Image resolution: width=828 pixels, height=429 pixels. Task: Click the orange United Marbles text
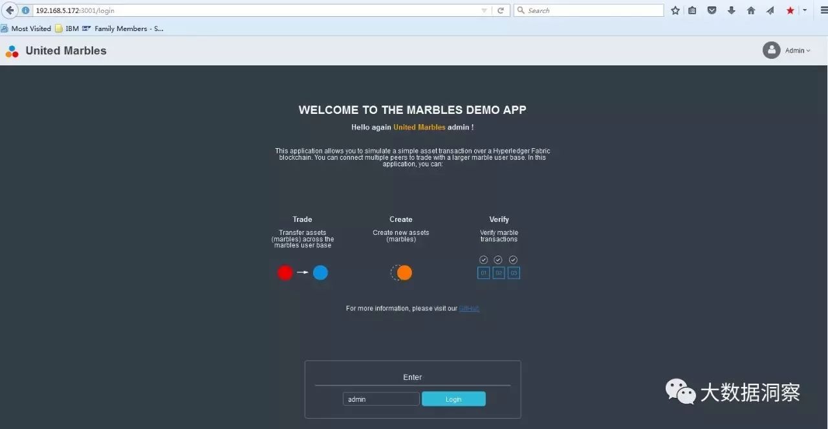click(x=419, y=127)
